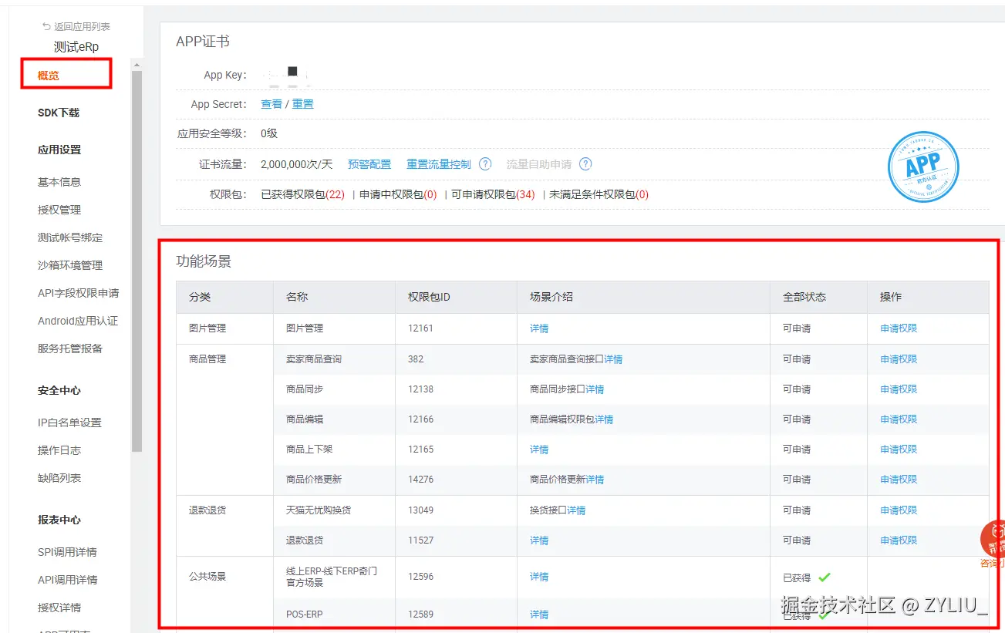
Task: Click 可申请权限包(34) filter
Action: pos(494,194)
